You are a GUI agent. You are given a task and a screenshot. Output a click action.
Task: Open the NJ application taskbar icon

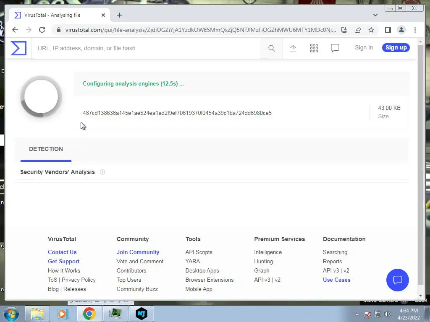(x=142, y=314)
